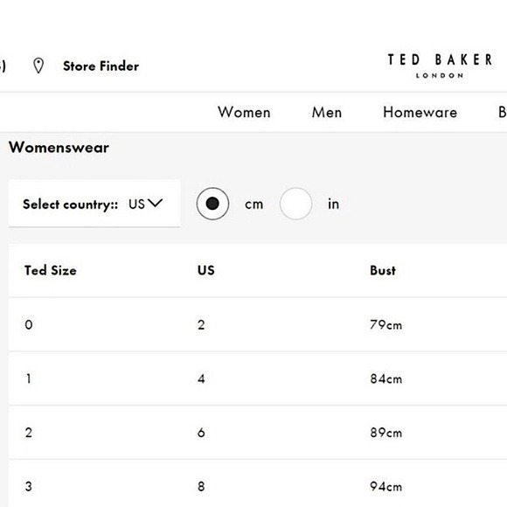Screen dimensions: 507x507
Task: Click the cm unit label
Action: (253, 205)
